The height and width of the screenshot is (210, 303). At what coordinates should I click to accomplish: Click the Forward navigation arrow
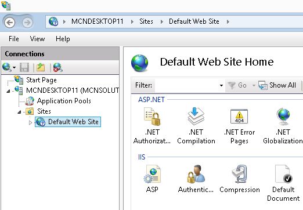tap(27, 23)
